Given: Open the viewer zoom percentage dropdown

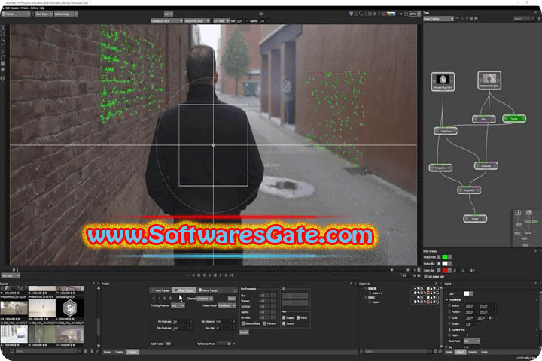Looking at the screenshot, I should pyautogui.click(x=413, y=14).
